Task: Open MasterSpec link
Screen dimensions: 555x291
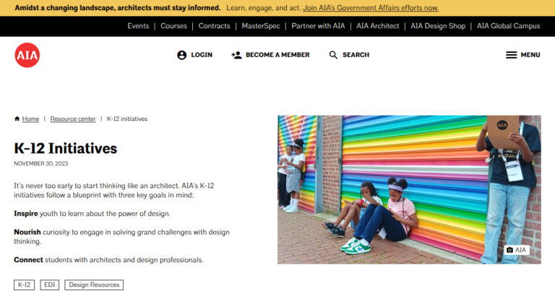Action: tap(261, 26)
